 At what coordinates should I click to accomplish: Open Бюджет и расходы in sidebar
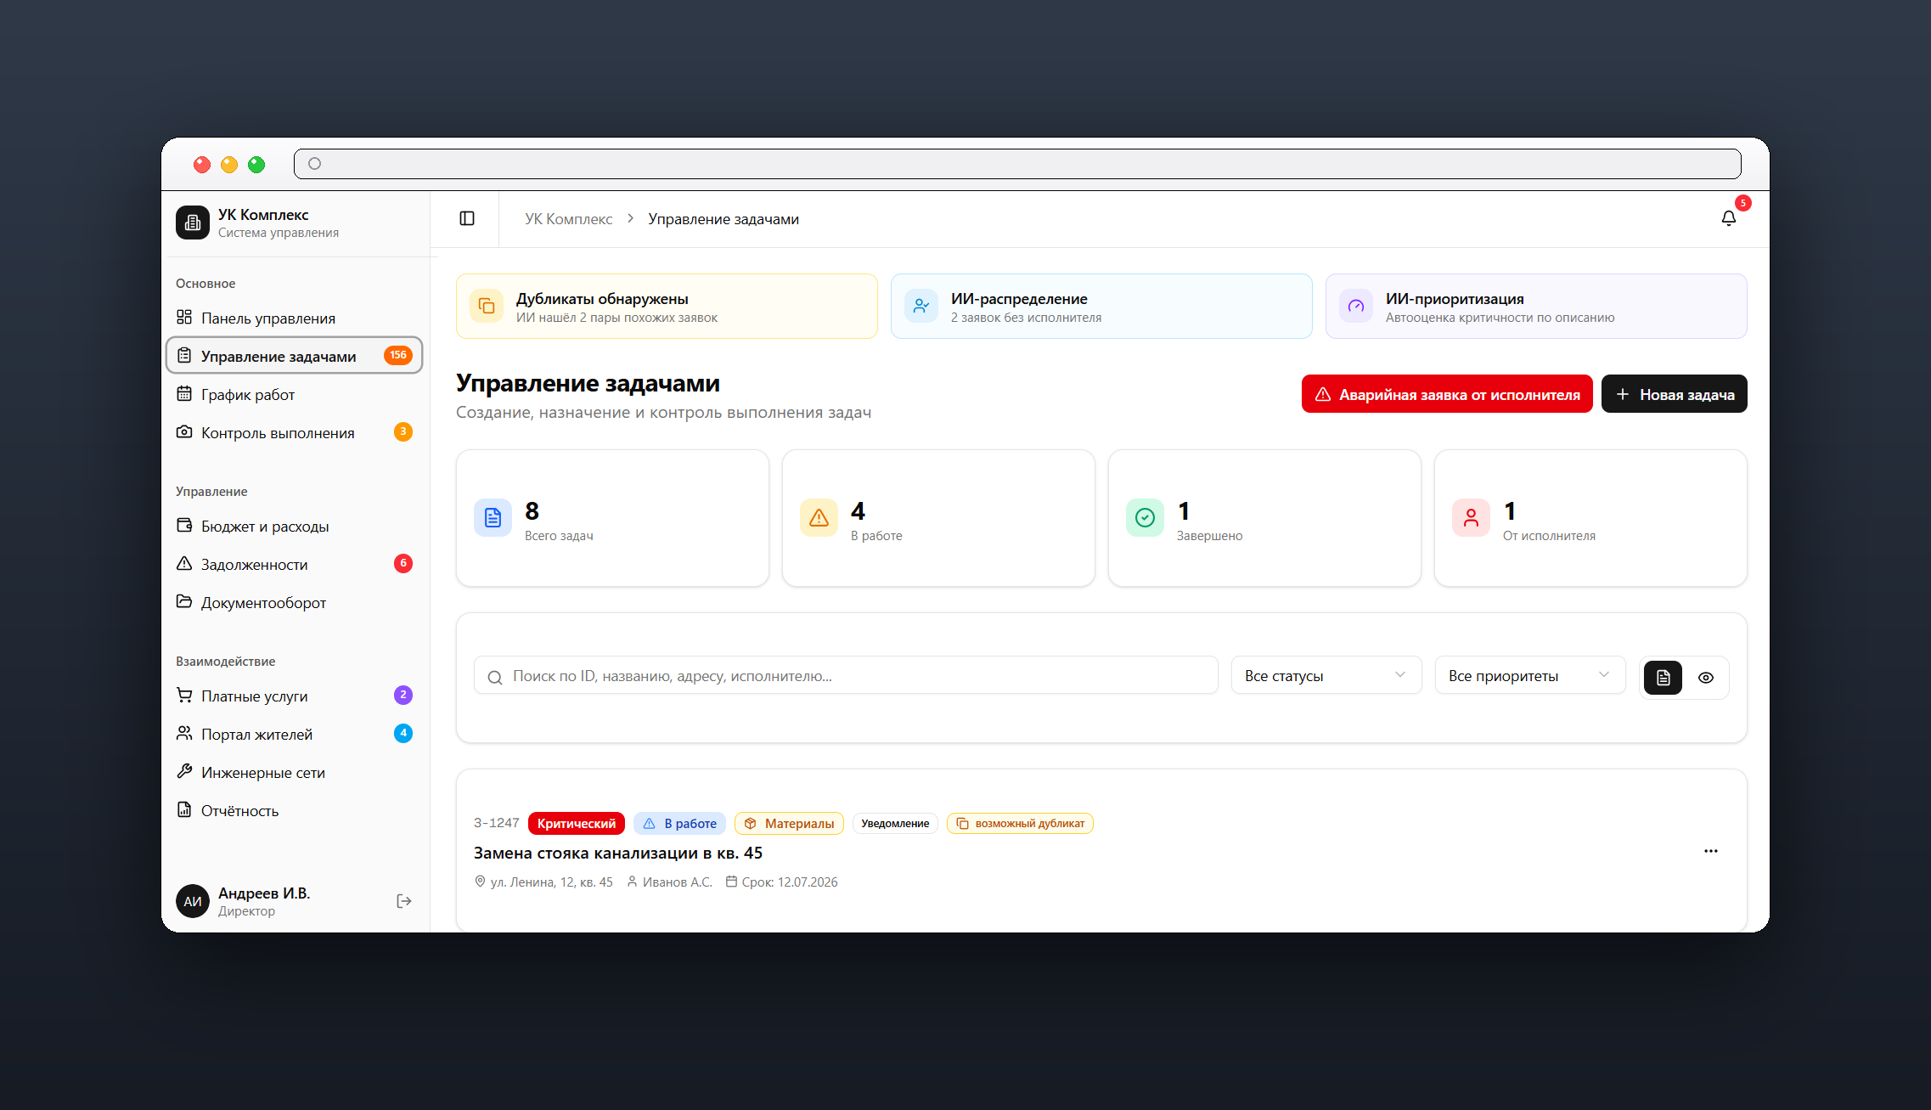click(x=294, y=526)
